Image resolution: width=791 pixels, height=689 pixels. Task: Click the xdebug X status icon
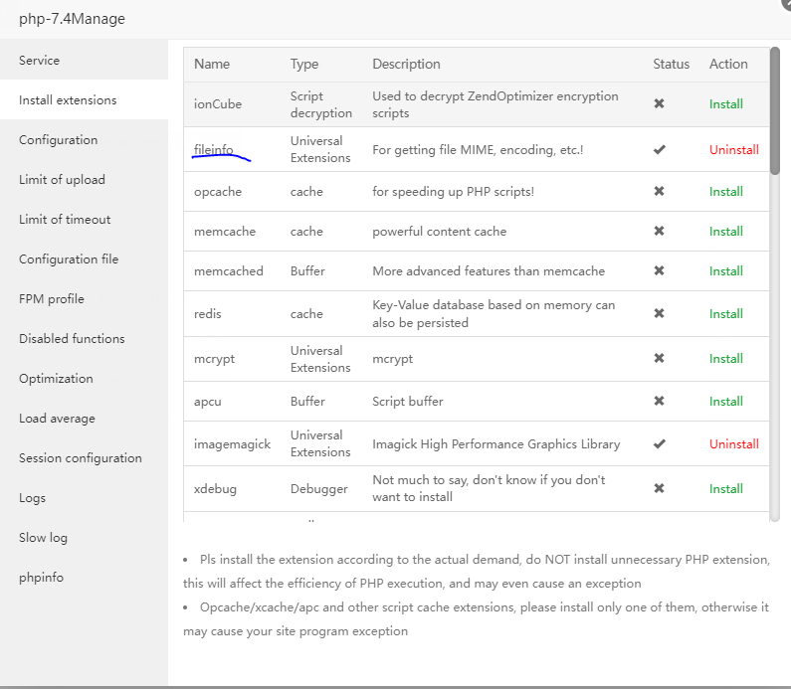(659, 488)
